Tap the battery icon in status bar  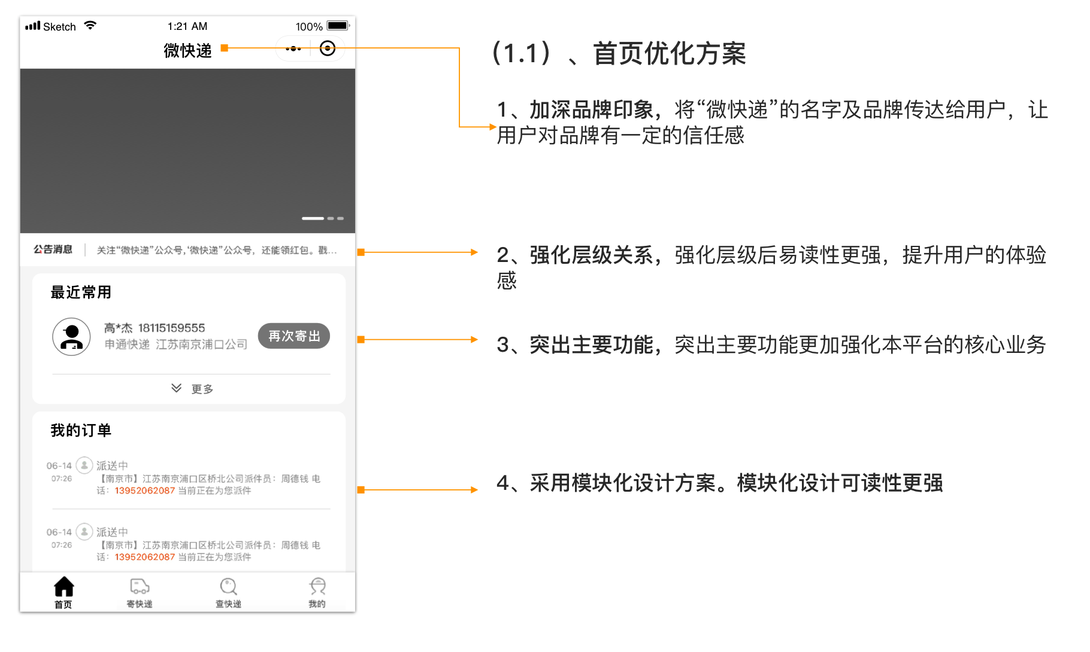(x=338, y=26)
